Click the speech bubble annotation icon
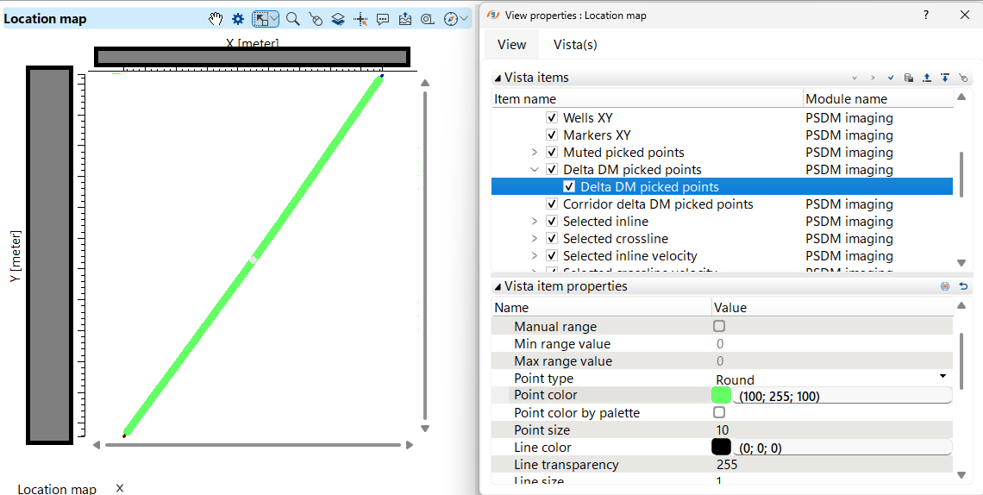 click(x=382, y=20)
